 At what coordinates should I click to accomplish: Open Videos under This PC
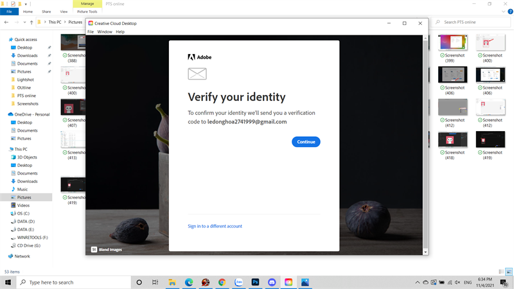point(23,206)
